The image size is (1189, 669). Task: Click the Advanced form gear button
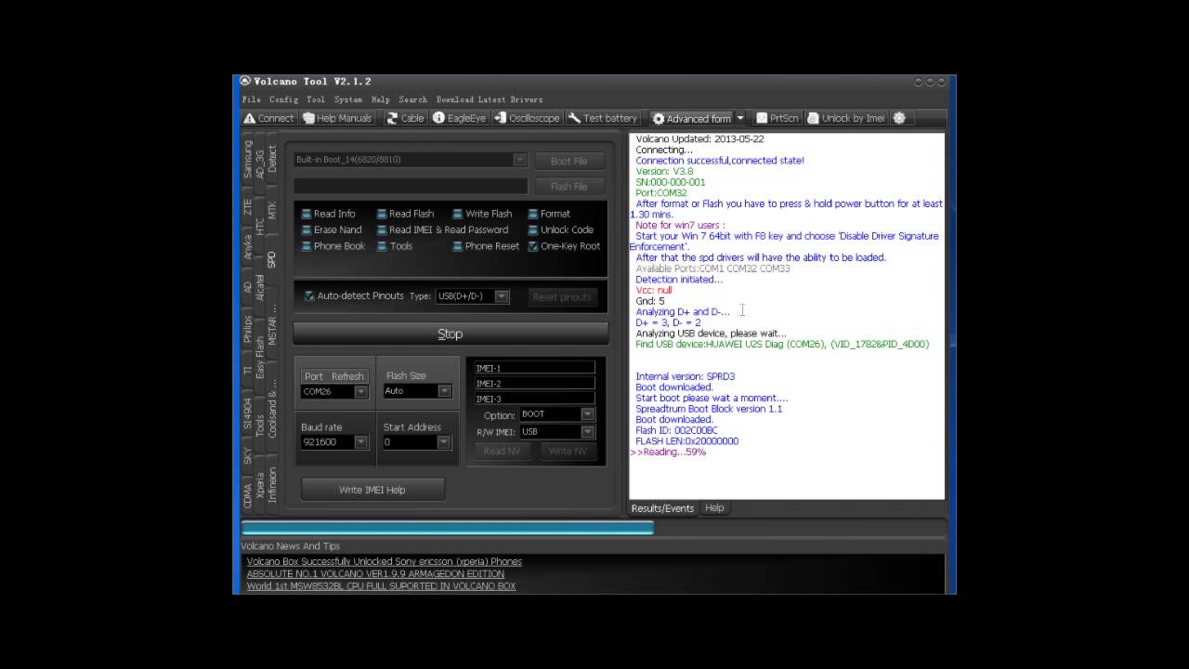click(x=691, y=119)
